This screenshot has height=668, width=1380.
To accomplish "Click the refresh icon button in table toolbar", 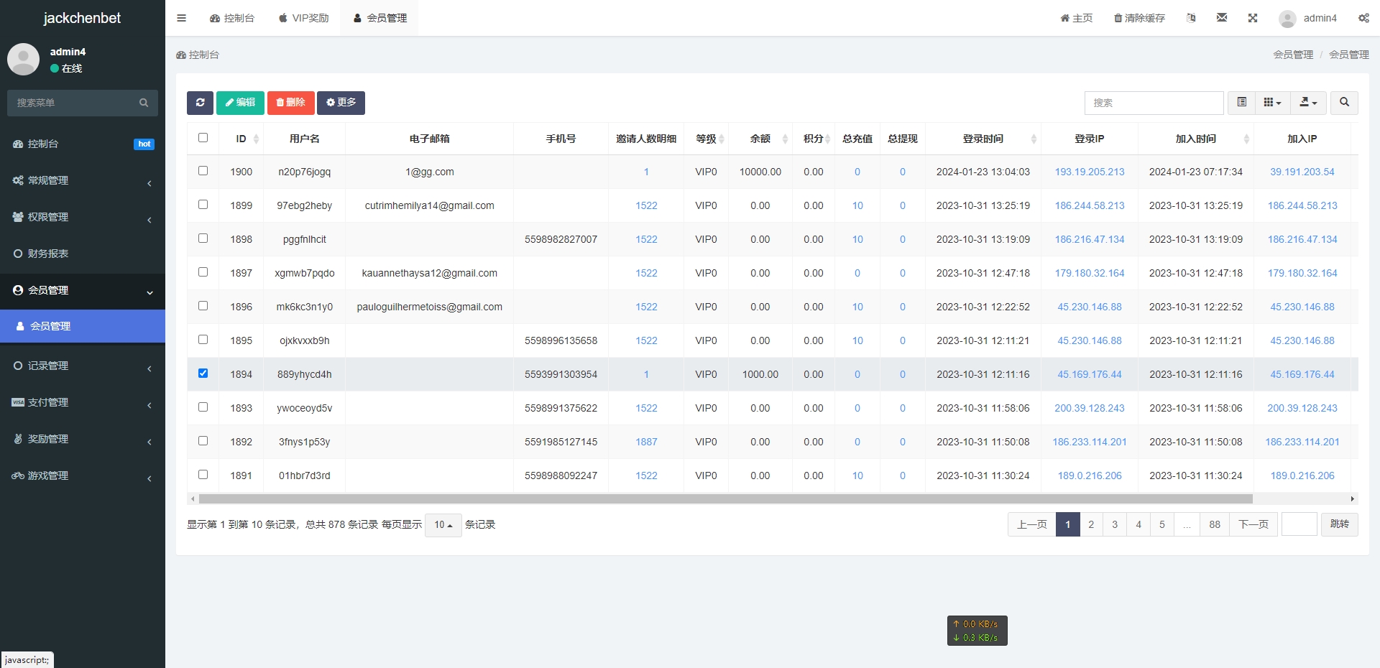I will (200, 103).
